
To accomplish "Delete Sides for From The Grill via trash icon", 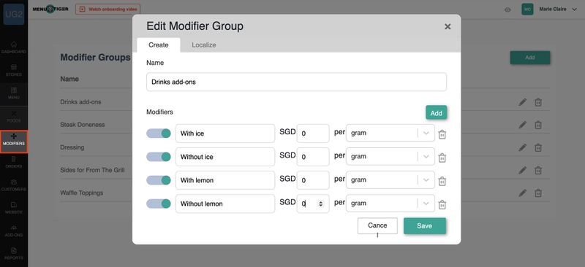I will (x=538, y=170).
